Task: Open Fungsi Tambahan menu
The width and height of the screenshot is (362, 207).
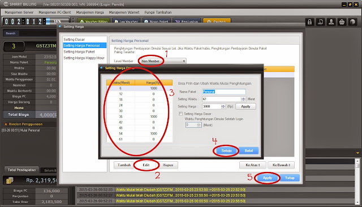Action: (x=158, y=12)
